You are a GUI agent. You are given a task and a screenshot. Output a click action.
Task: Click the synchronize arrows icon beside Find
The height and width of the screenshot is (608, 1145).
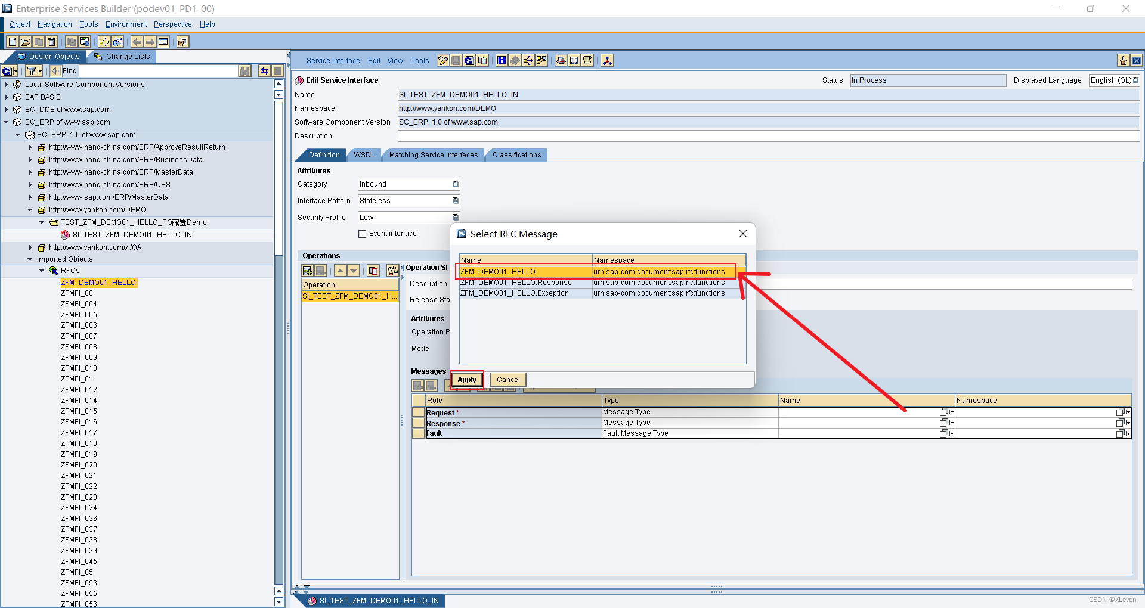coord(264,71)
